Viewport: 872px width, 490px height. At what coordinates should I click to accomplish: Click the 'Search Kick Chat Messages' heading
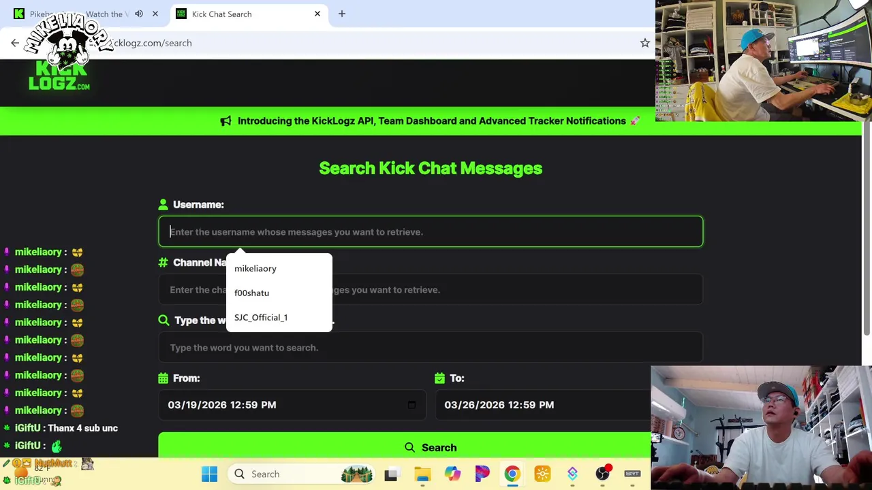point(431,168)
